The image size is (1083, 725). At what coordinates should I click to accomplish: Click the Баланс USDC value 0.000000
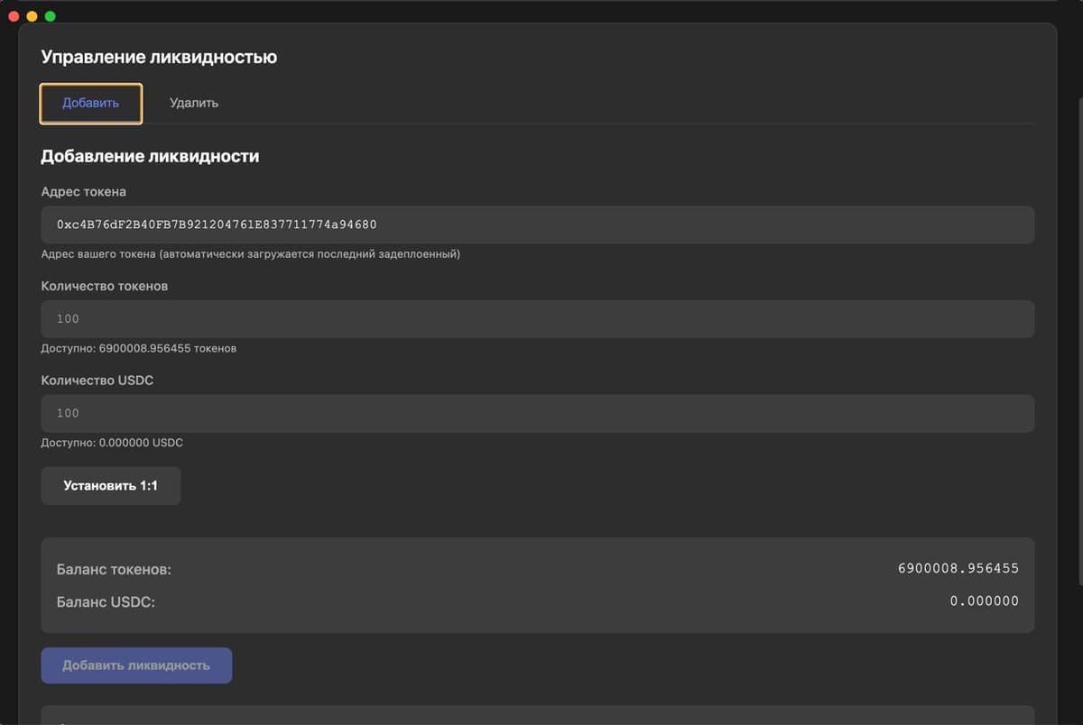pyautogui.click(x=984, y=601)
